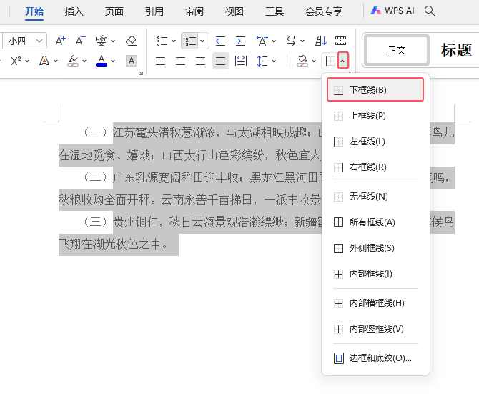The height and width of the screenshot is (394, 479).
Task: Apply text highlight color pen
Action: (x=73, y=61)
